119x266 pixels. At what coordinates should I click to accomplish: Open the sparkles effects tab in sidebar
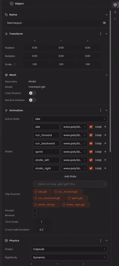tap(115, 19)
